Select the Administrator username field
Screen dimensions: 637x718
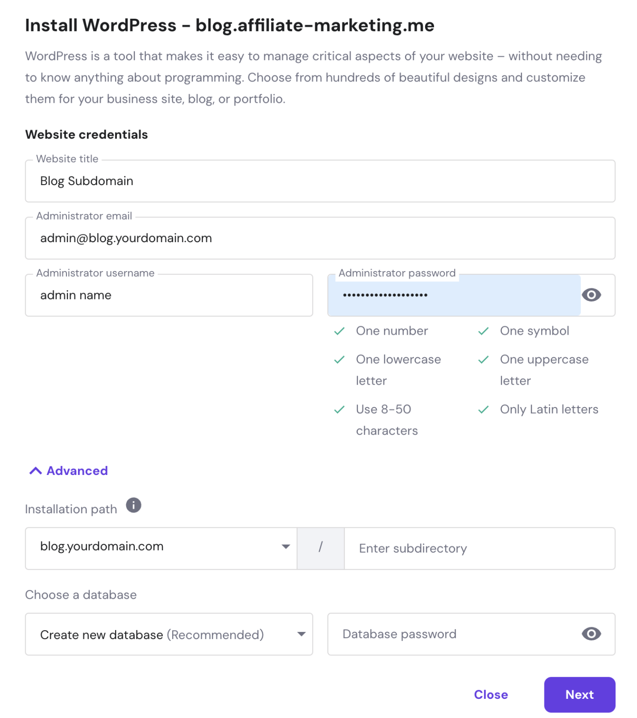point(169,295)
